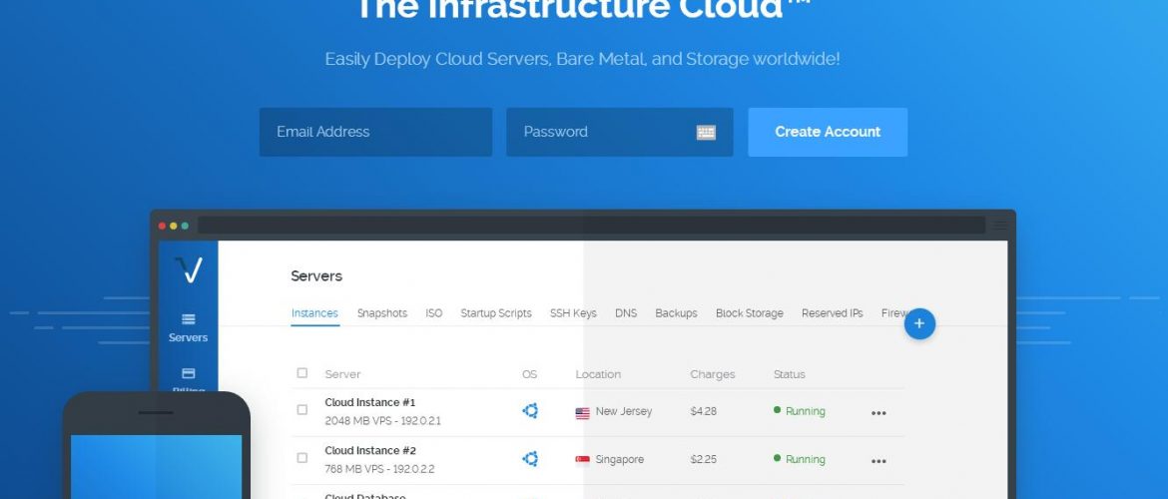
Task: Click the $2.25 charges value
Action: coord(703,459)
